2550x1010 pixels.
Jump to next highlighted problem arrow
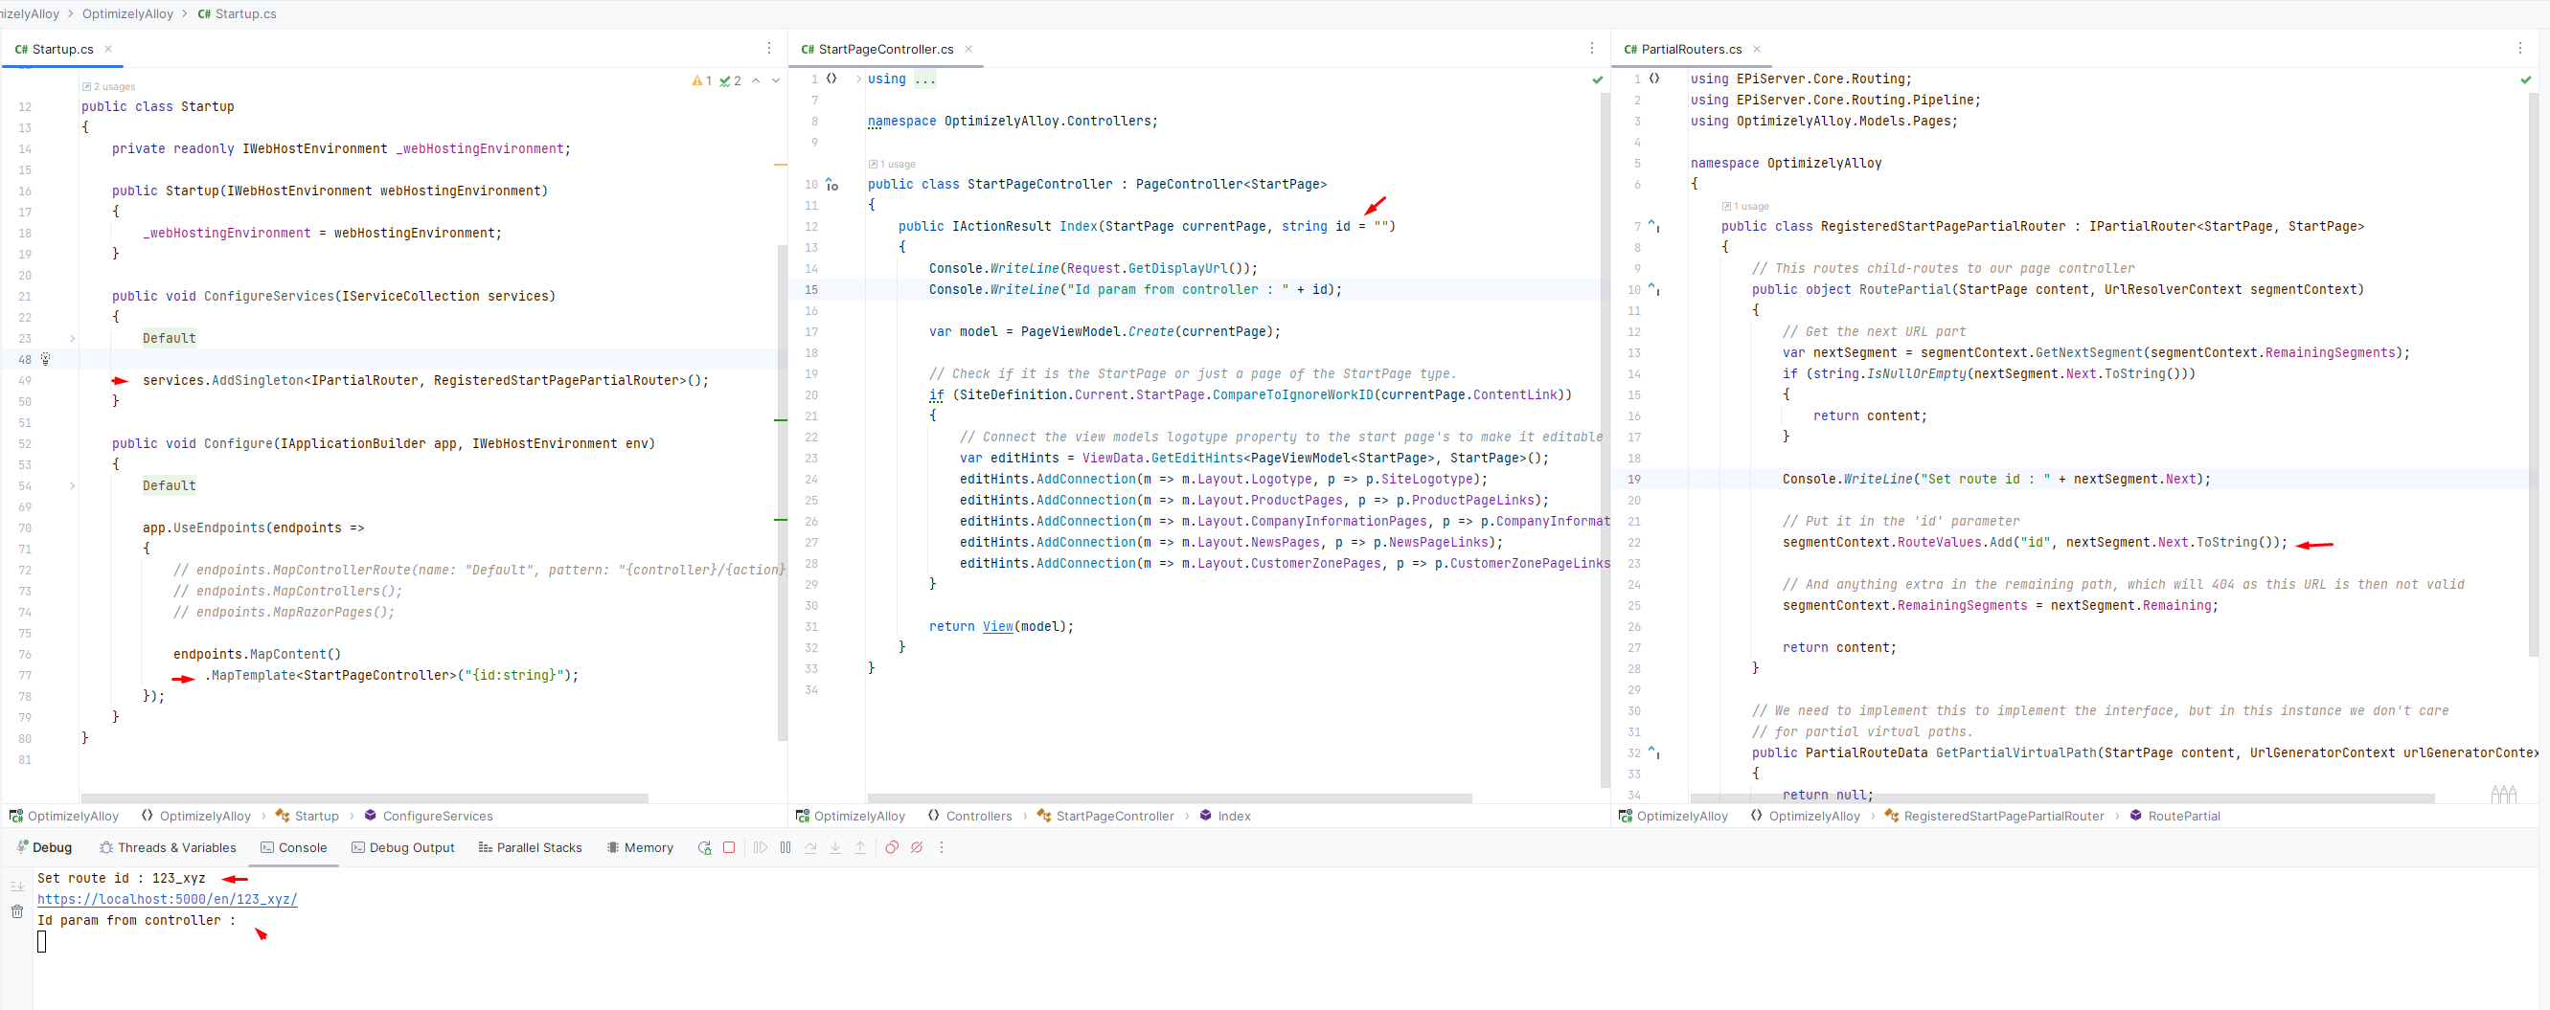pos(775,81)
